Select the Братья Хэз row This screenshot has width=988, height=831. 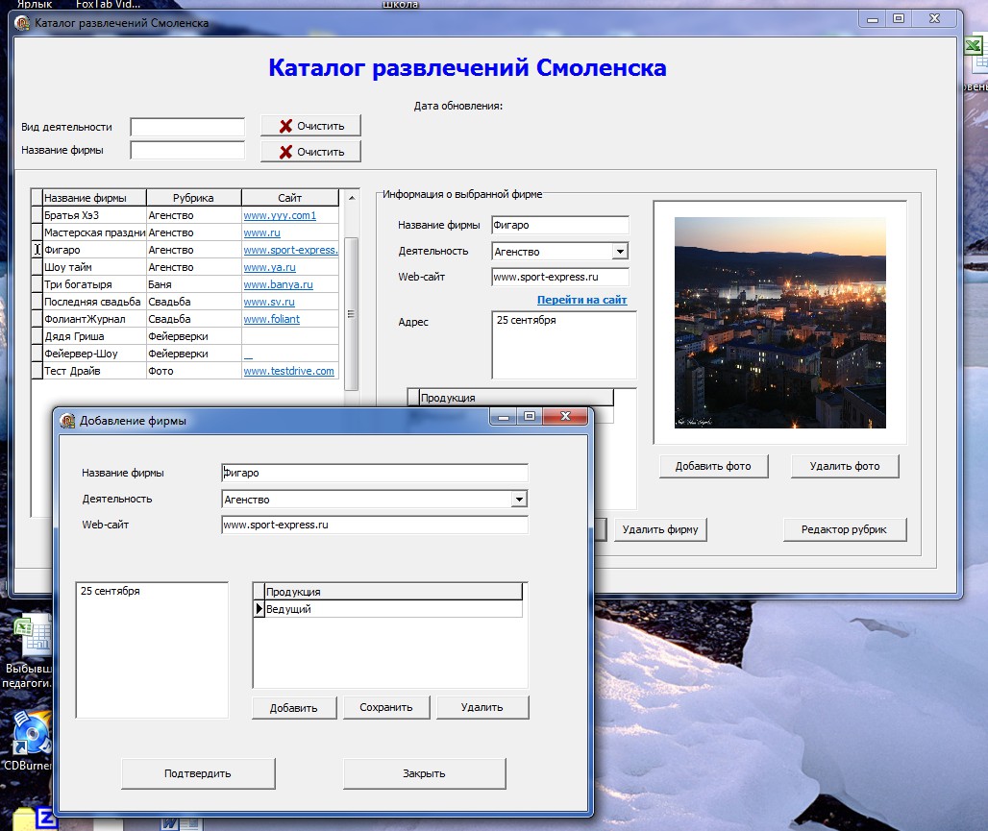pyautogui.click(x=185, y=215)
